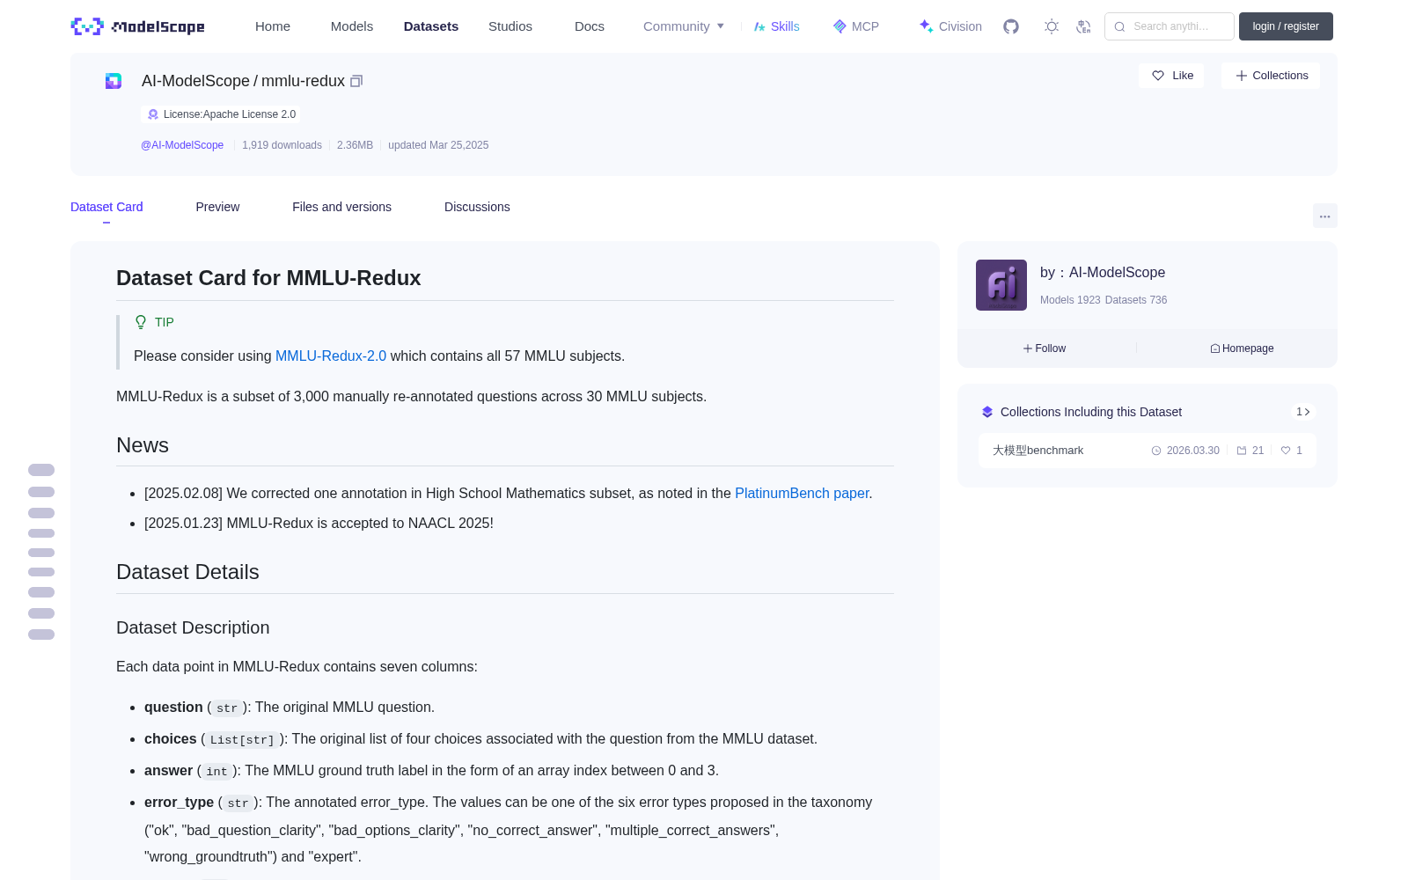Switch theme with the sun icon
Image resolution: width=1408 pixels, height=880 pixels.
1052,26
